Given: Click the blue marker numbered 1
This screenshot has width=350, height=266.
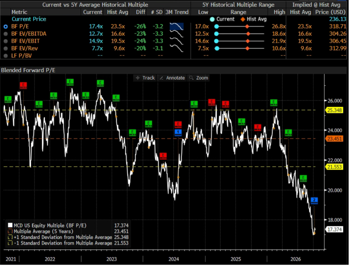Looking at the screenshot, I should click(178, 132).
